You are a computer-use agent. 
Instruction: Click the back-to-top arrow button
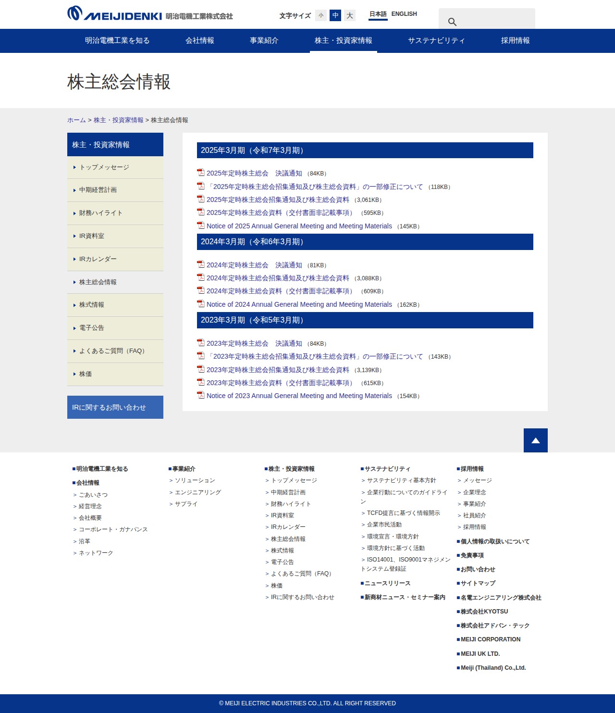536,440
